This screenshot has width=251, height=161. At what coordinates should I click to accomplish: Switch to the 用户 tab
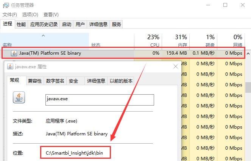click(80, 25)
